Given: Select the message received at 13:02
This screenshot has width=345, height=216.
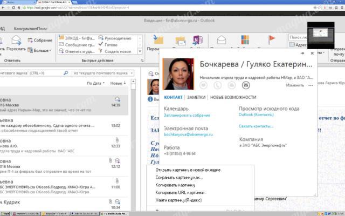Looking at the screenshot, I should click(x=64, y=125).
